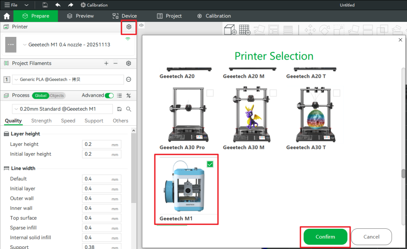Add a filament with plus icon
The width and height of the screenshot is (407, 249).
pyautogui.click(x=106, y=63)
